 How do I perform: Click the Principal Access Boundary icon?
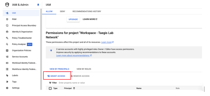coord(7,26)
